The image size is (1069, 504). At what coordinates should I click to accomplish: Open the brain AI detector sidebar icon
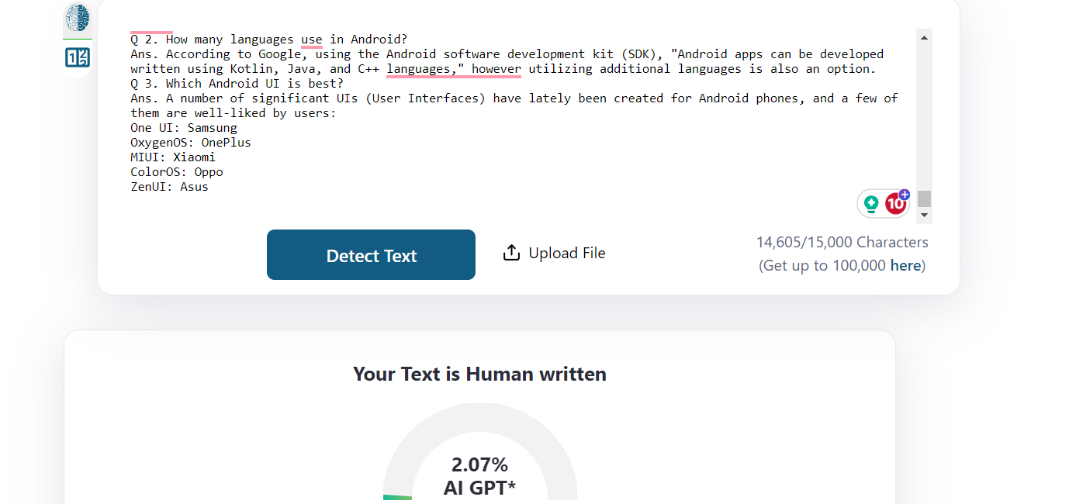pos(78,17)
